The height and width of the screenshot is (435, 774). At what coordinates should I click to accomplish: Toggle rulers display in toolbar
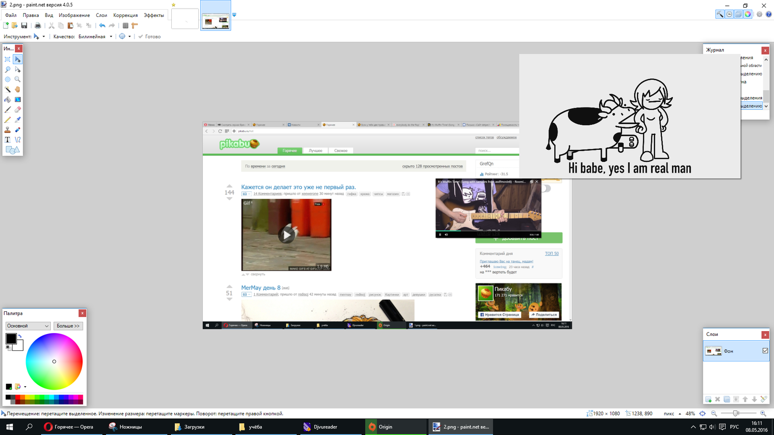click(x=135, y=26)
